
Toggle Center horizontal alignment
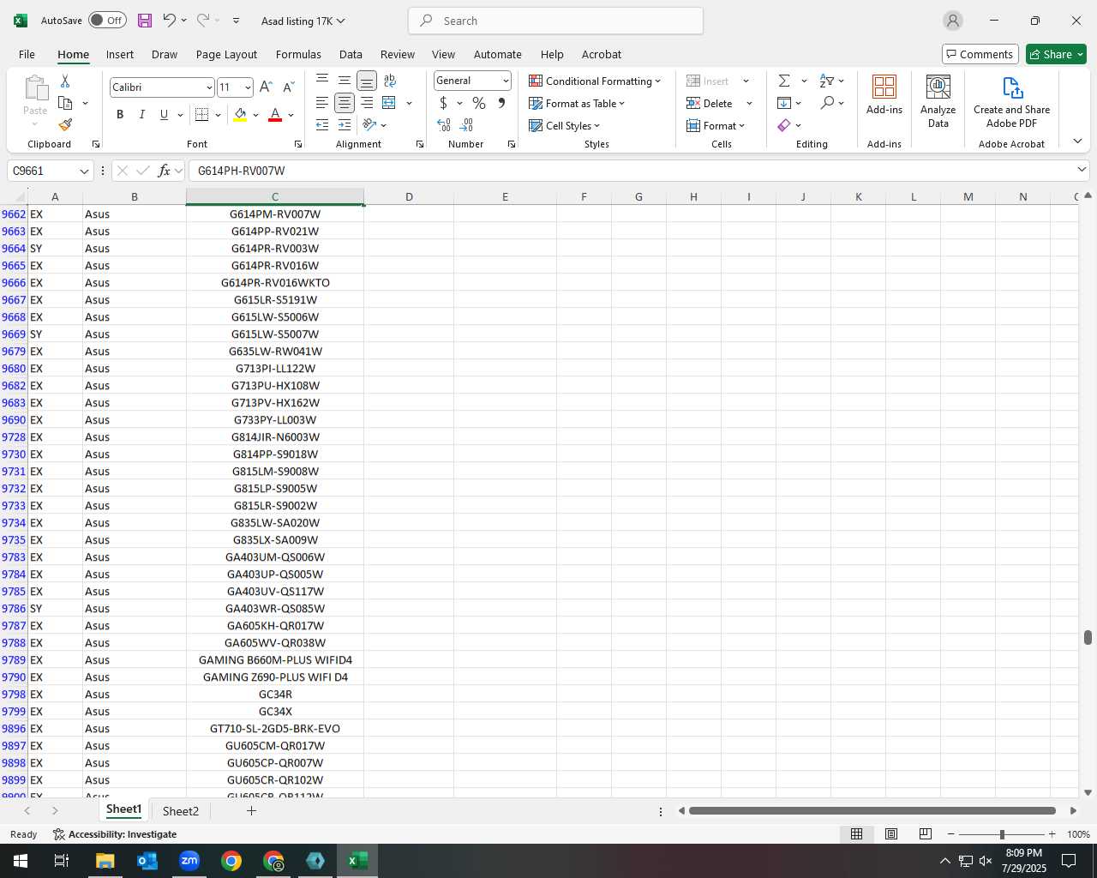click(345, 103)
